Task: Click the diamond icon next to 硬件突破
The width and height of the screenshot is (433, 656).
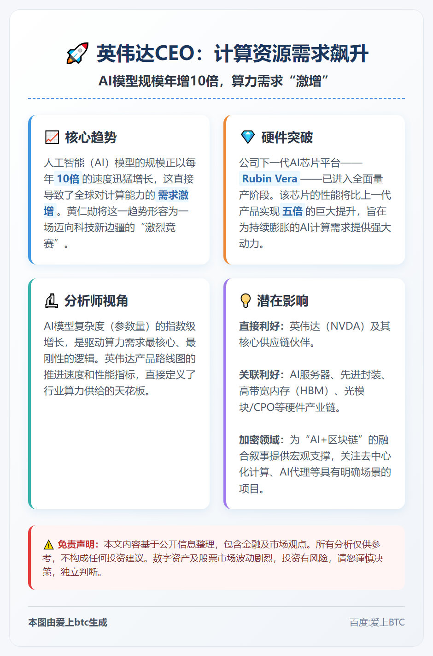Action: 248,137
